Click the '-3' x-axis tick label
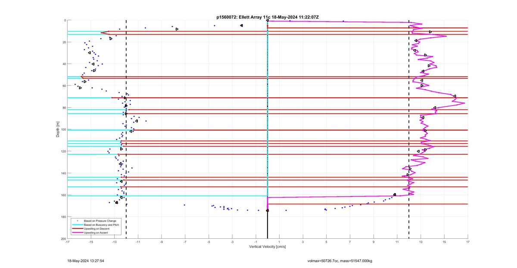This screenshot has height=268, width=517. point(232,242)
